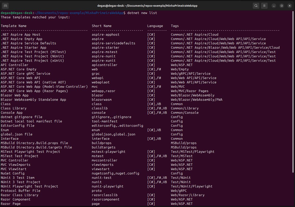Select 'mvc' short name

pos(95,87)
